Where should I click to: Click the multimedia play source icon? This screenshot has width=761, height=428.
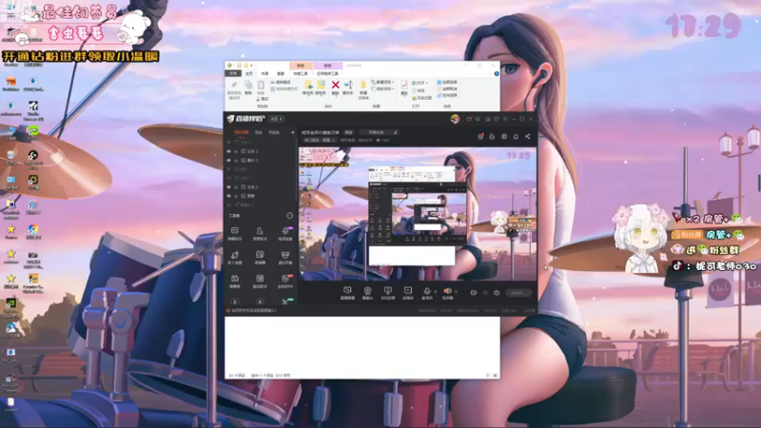tap(408, 291)
